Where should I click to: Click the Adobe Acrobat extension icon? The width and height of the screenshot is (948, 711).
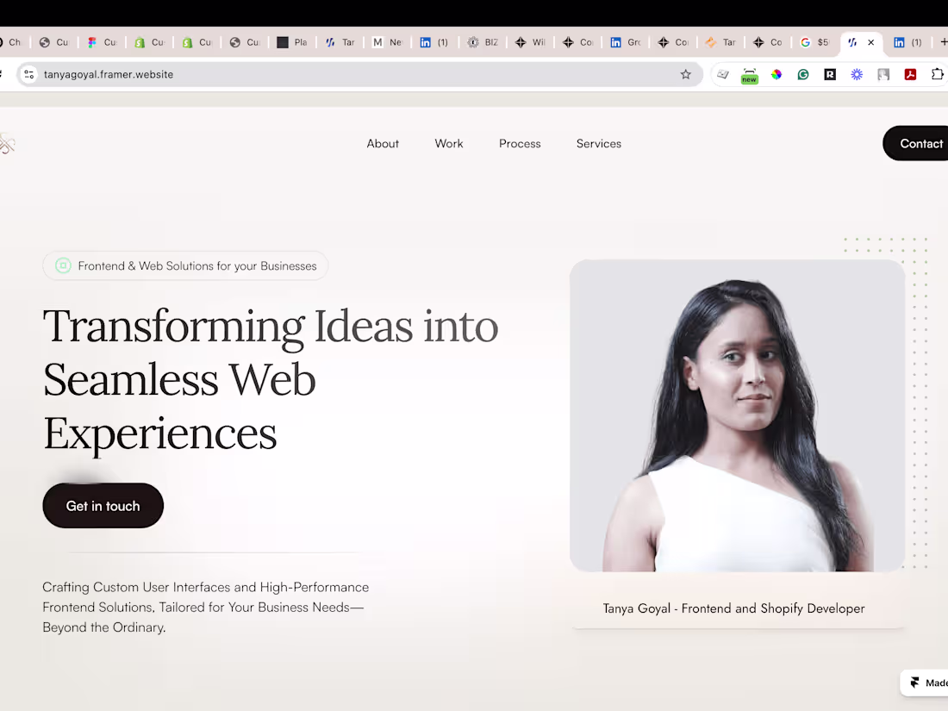click(x=910, y=75)
